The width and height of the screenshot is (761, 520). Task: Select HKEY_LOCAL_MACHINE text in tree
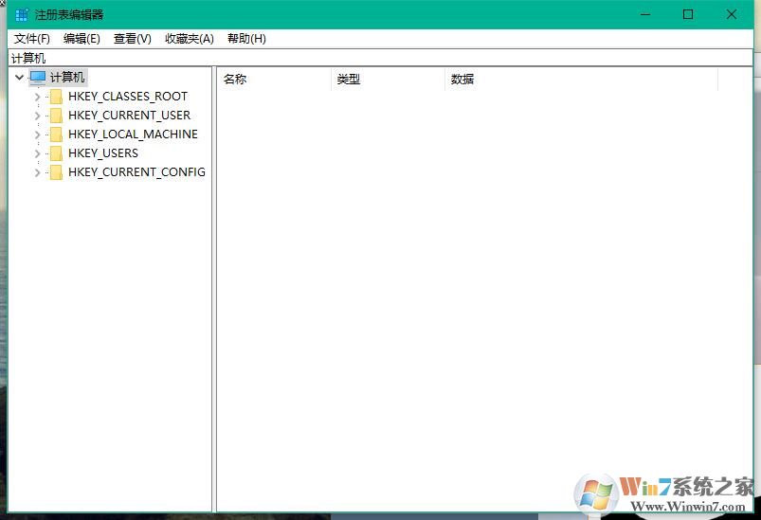click(133, 134)
